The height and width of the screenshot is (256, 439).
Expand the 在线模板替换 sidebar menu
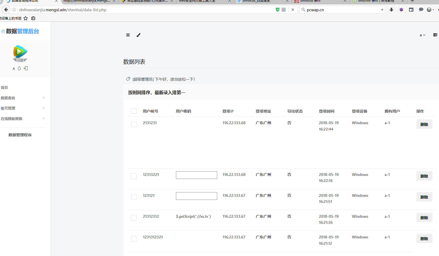(23, 119)
